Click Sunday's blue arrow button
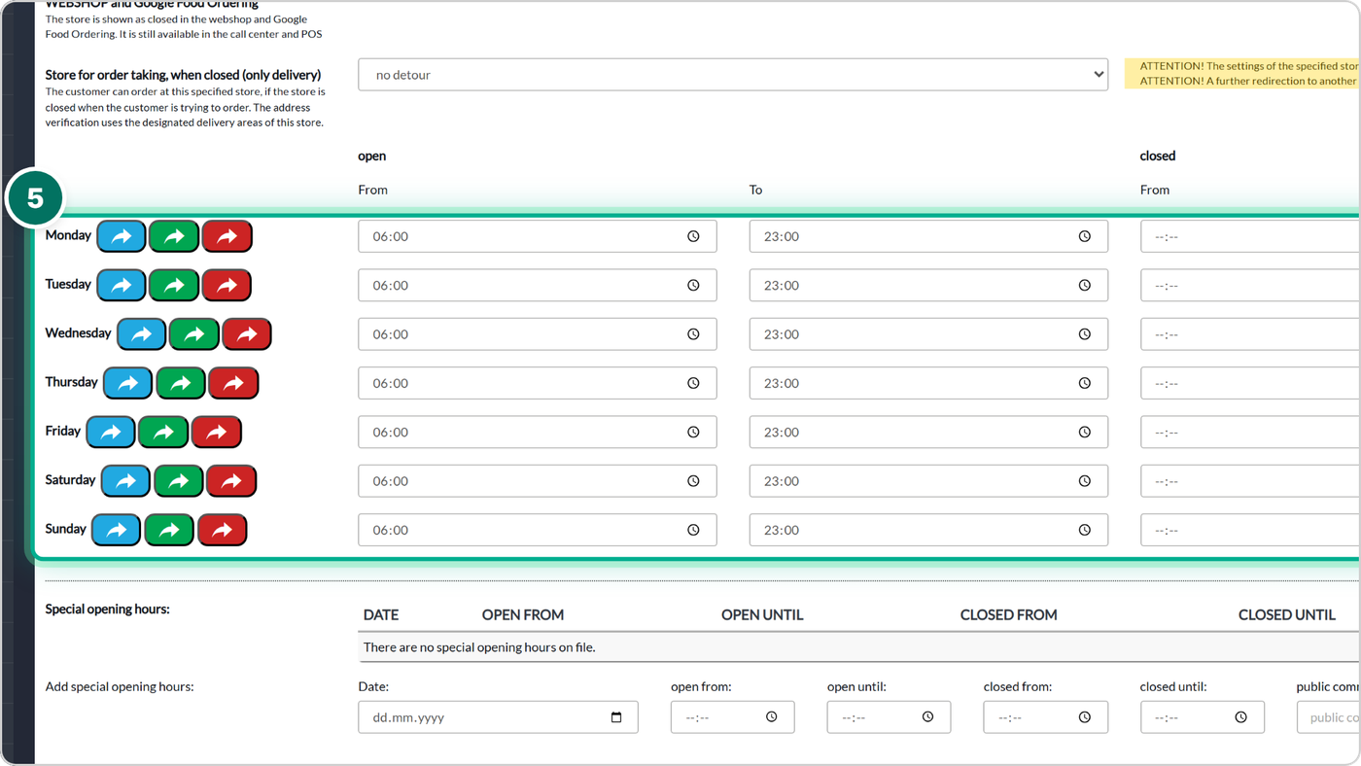The width and height of the screenshot is (1361, 766). click(x=116, y=530)
